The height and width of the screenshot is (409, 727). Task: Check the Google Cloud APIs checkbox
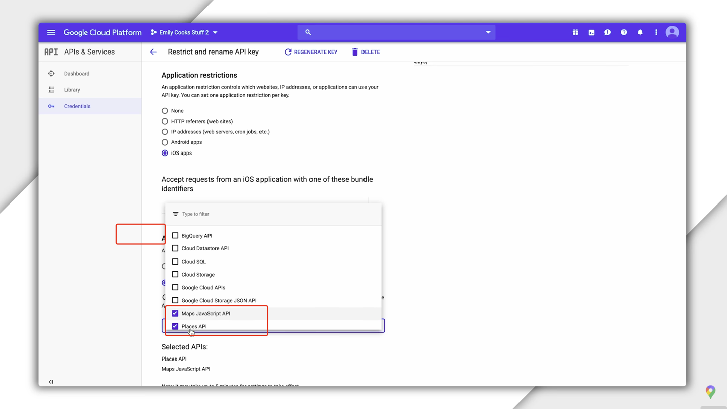click(175, 287)
